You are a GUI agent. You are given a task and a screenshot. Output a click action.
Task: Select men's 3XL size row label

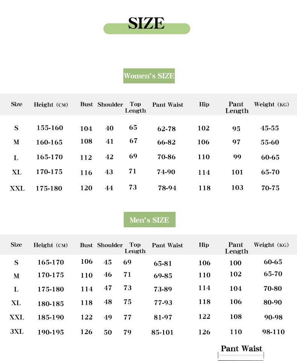coord(17,332)
